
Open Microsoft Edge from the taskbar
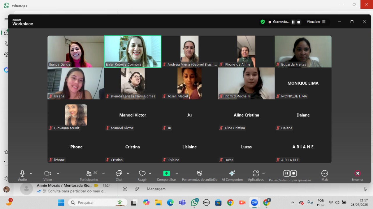pyautogui.click(x=170, y=202)
